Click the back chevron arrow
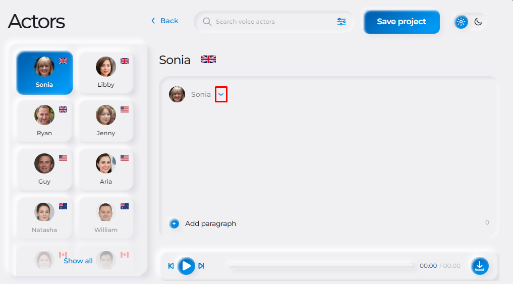This screenshot has height=284, width=513. pos(153,21)
